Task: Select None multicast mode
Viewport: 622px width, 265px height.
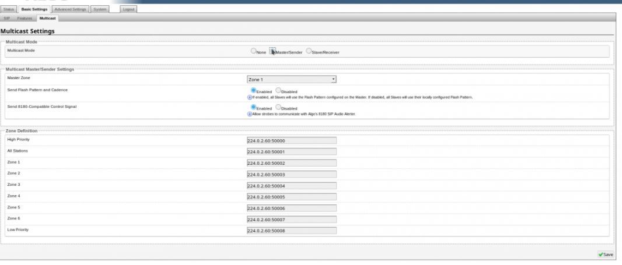Action: tap(254, 51)
